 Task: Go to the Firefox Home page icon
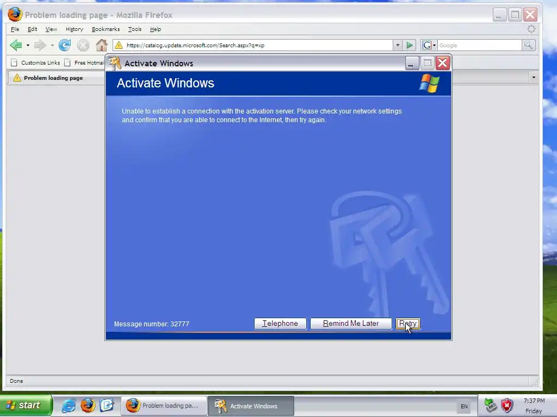[102, 45]
